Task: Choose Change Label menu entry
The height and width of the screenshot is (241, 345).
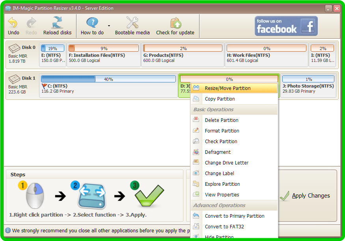Action: click(234, 174)
